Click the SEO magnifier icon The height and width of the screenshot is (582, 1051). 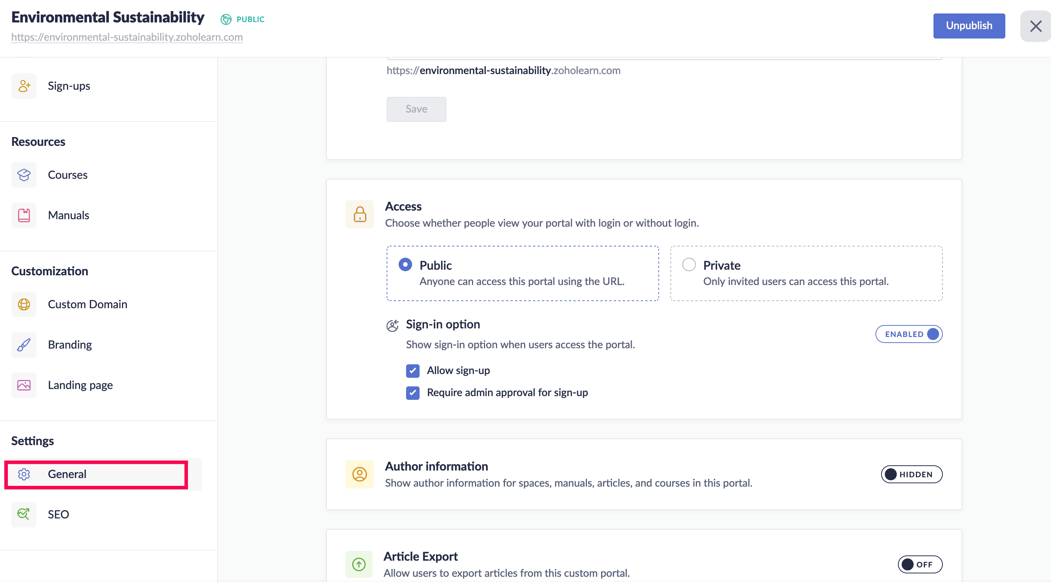coord(24,514)
